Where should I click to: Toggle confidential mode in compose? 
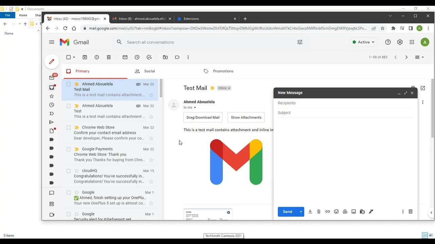tap(362, 211)
